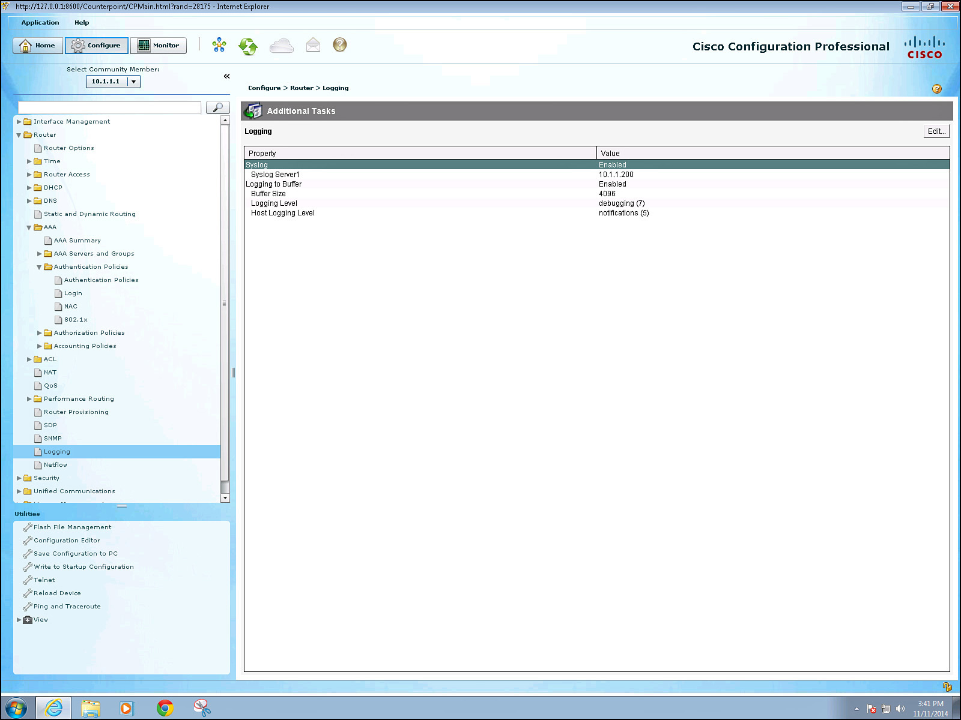Open the orange page help icon
Image resolution: width=961 pixels, height=720 pixels.
tap(936, 89)
